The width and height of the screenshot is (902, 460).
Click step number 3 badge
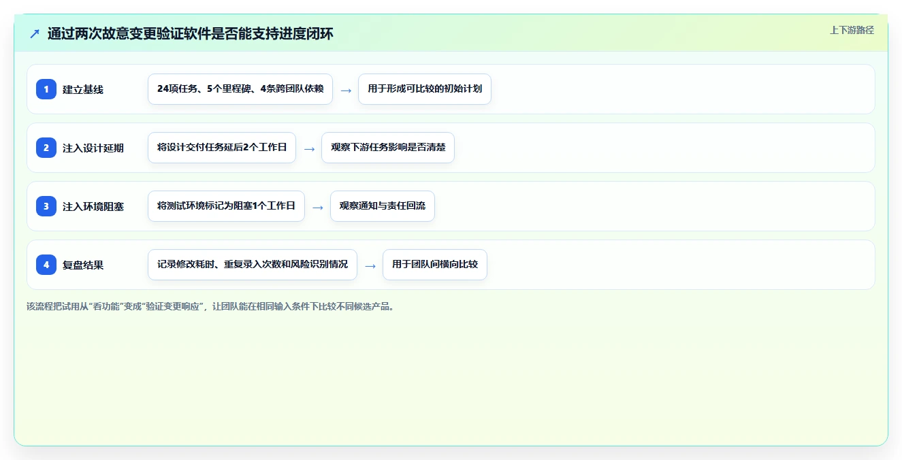[46, 206]
